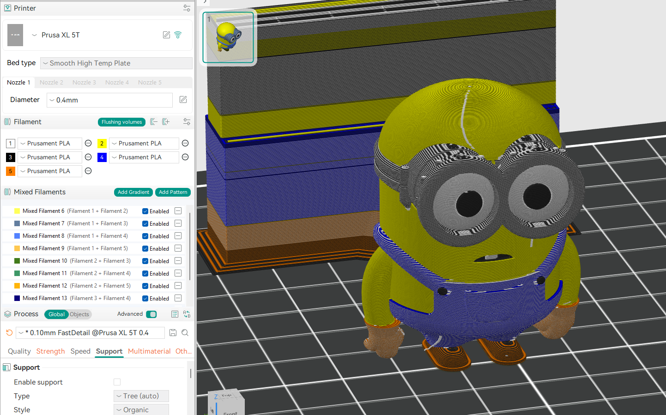Open filament 2 Prusament PLA dropdown
666x415 pixels.
(x=144, y=144)
